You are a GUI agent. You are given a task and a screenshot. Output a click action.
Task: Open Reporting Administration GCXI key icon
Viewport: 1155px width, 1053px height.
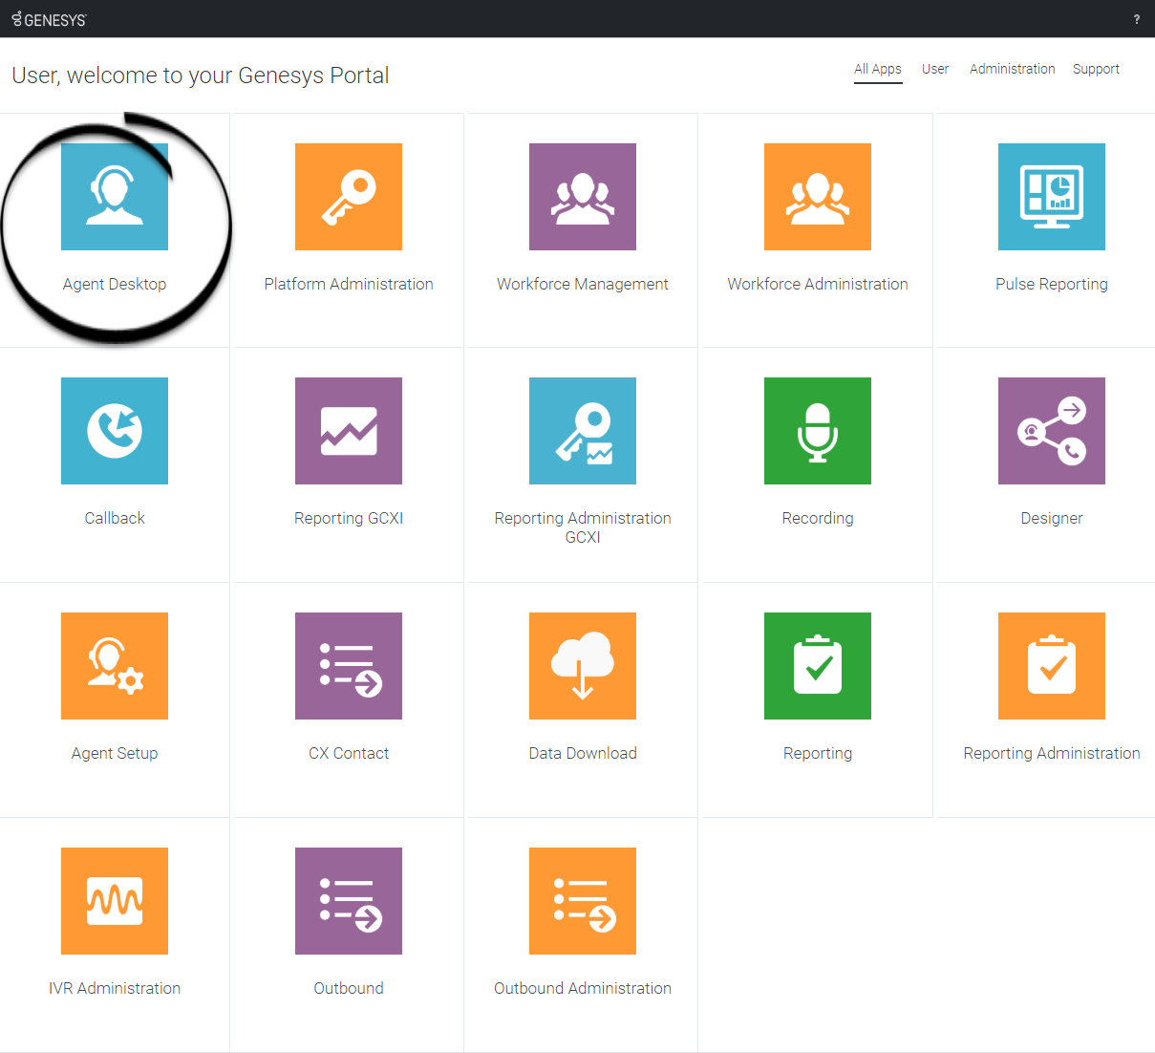tap(583, 431)
